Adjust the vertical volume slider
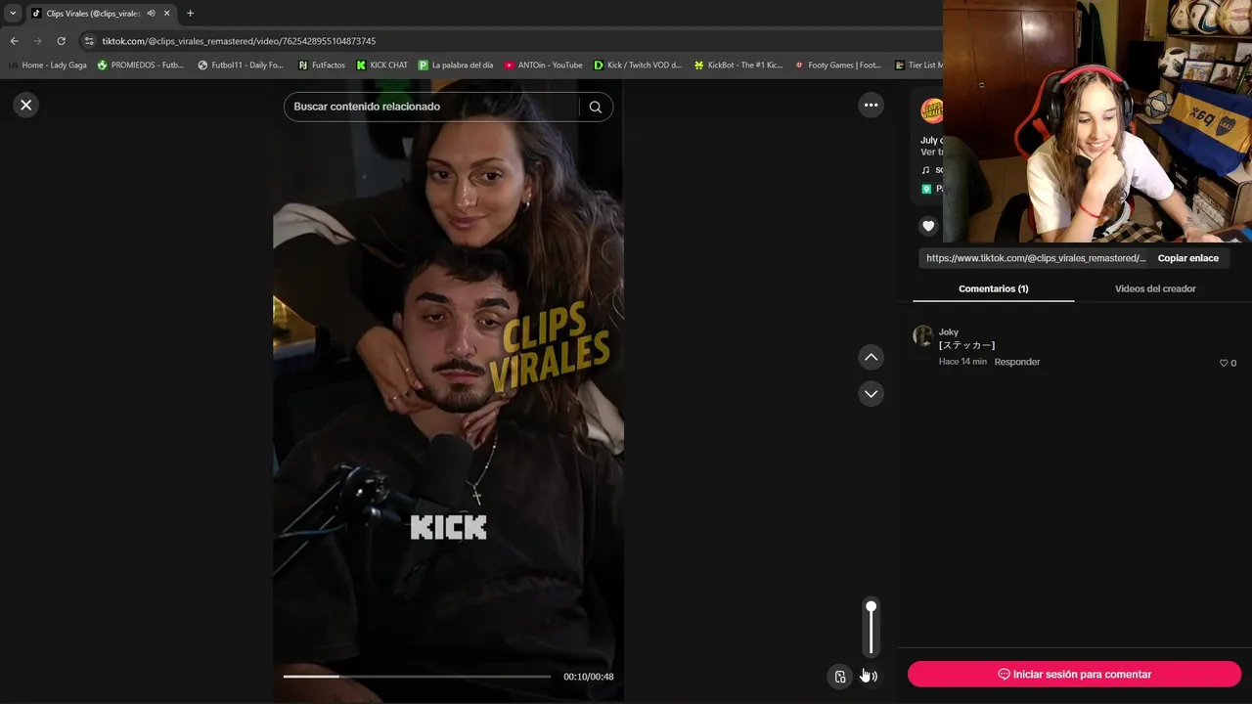This screenshot has width=1252, height=704. click(x=871, y=628)
